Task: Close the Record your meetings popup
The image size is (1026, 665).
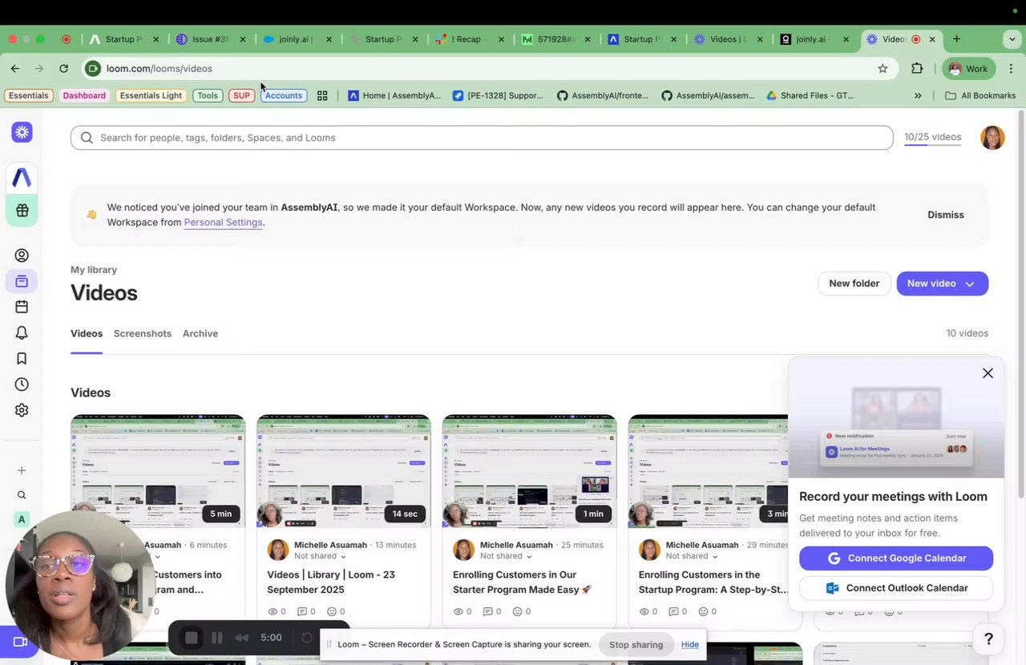Action: pyautogui.click(x=988, y=373)
